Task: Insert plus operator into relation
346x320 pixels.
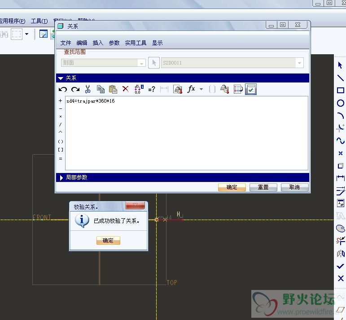Action: tap(60, 101)
